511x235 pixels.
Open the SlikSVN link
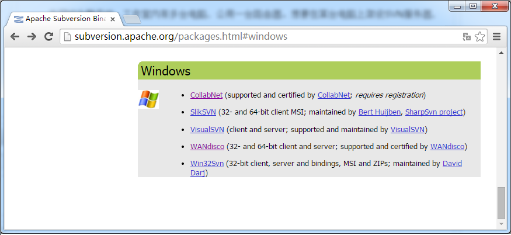coord(203,112)
